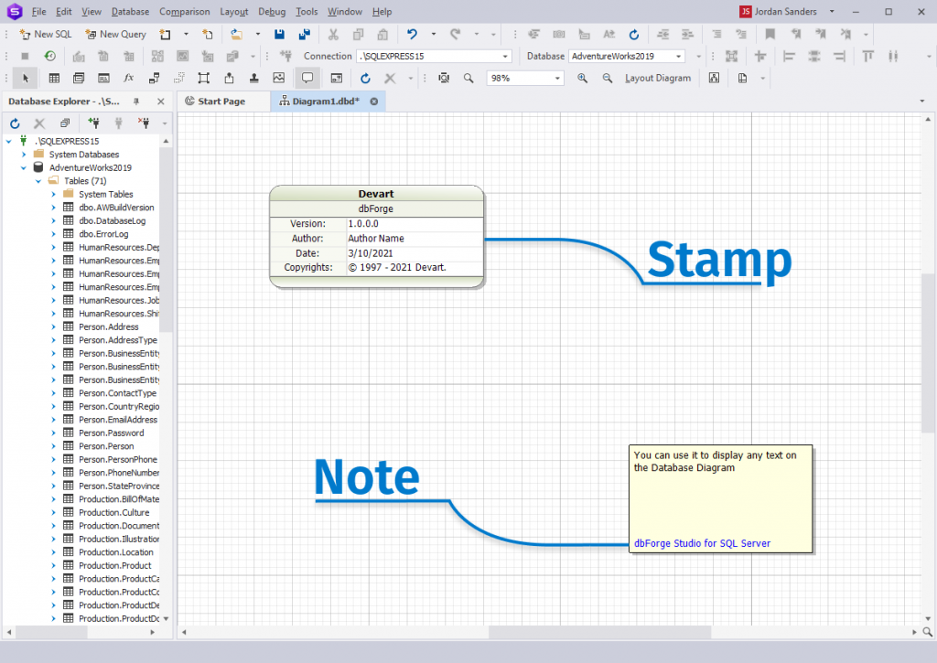
Task: Open the Layout menu
Action: coord(233,11)
